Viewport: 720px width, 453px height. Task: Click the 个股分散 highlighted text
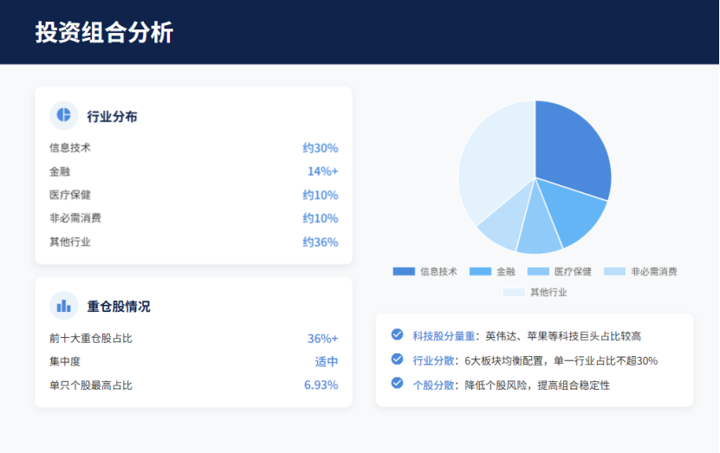click(433, 385)
